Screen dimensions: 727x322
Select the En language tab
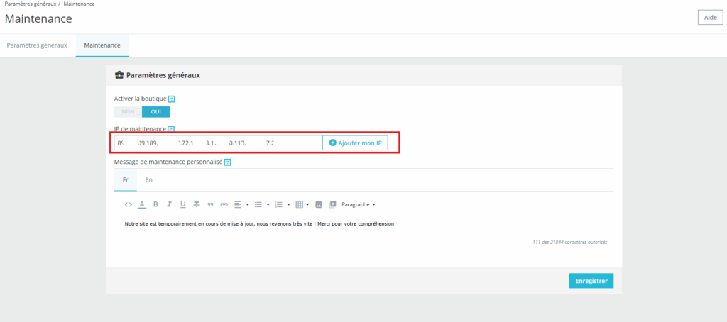tap(149, 180)
